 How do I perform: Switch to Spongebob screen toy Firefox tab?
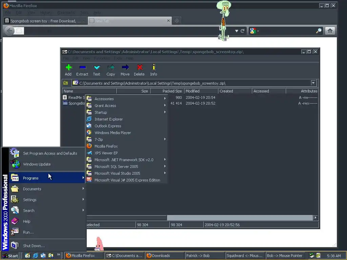pos(45,21)
